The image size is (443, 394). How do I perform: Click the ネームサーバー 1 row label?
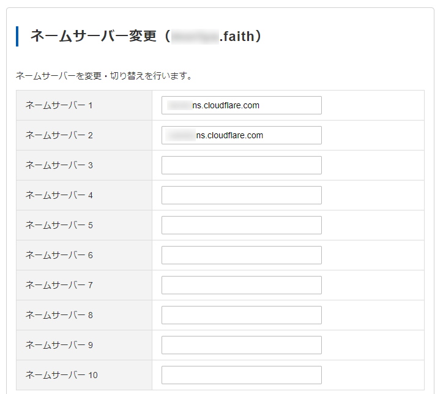59,105
